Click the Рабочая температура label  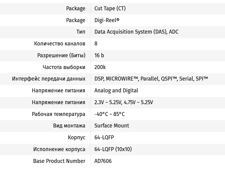point(58,114)
